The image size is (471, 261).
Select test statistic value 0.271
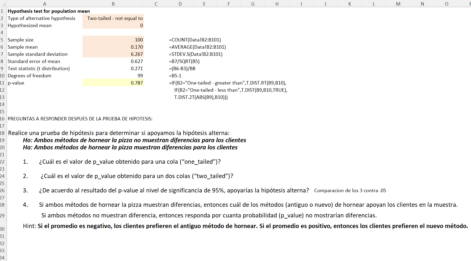(113, 68)
